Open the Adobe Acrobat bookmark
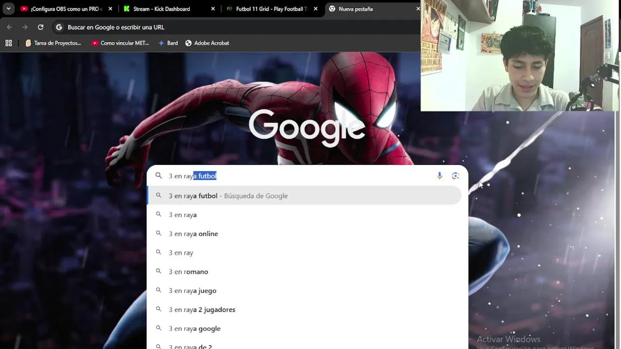The image size is (621, 349). click(x=207, y=43)
